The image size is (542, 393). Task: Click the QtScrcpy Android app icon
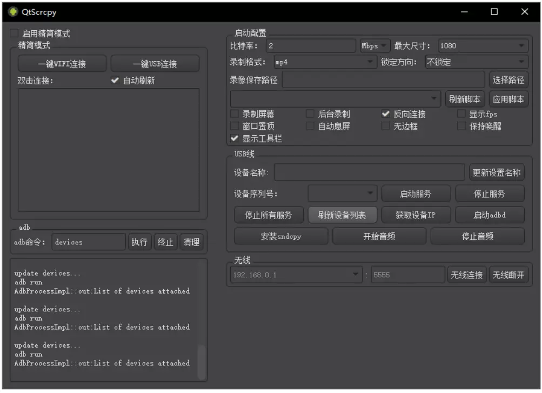13,12
